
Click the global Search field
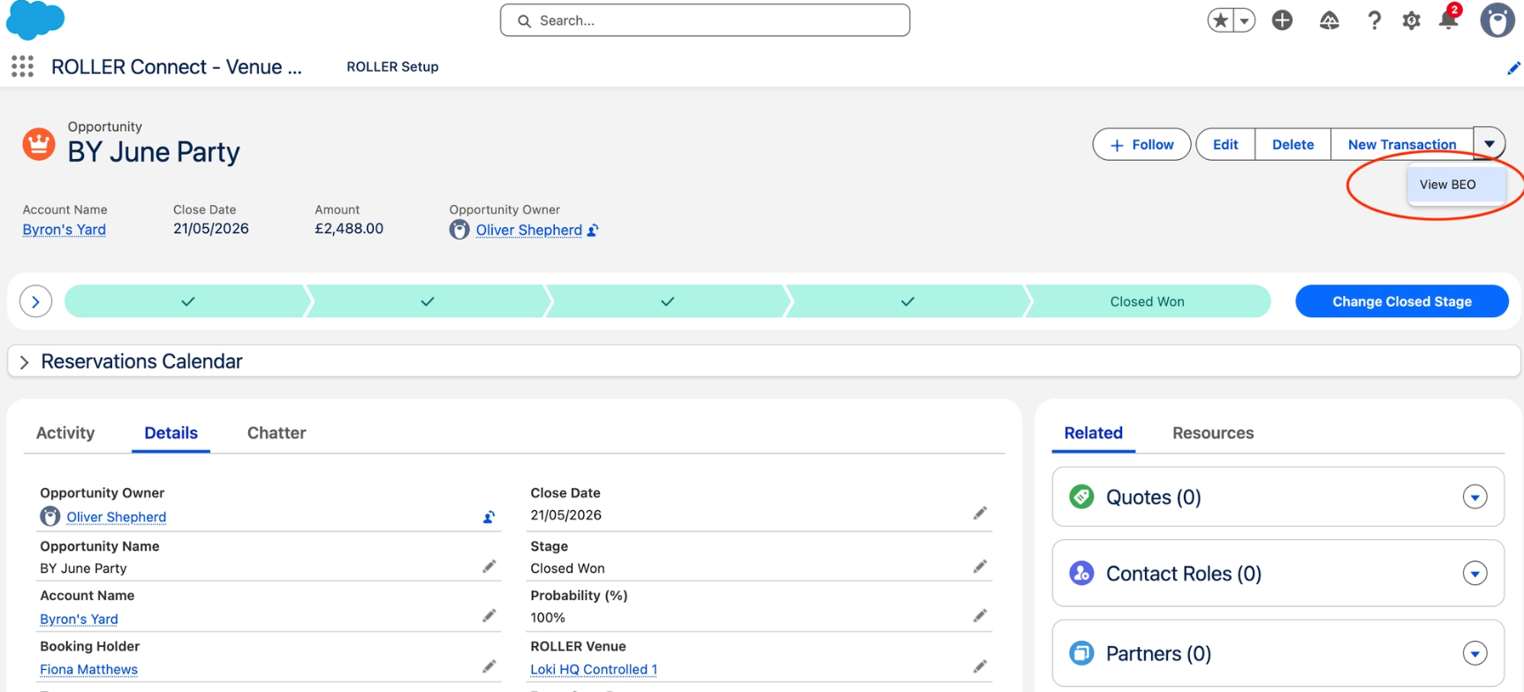705,20
